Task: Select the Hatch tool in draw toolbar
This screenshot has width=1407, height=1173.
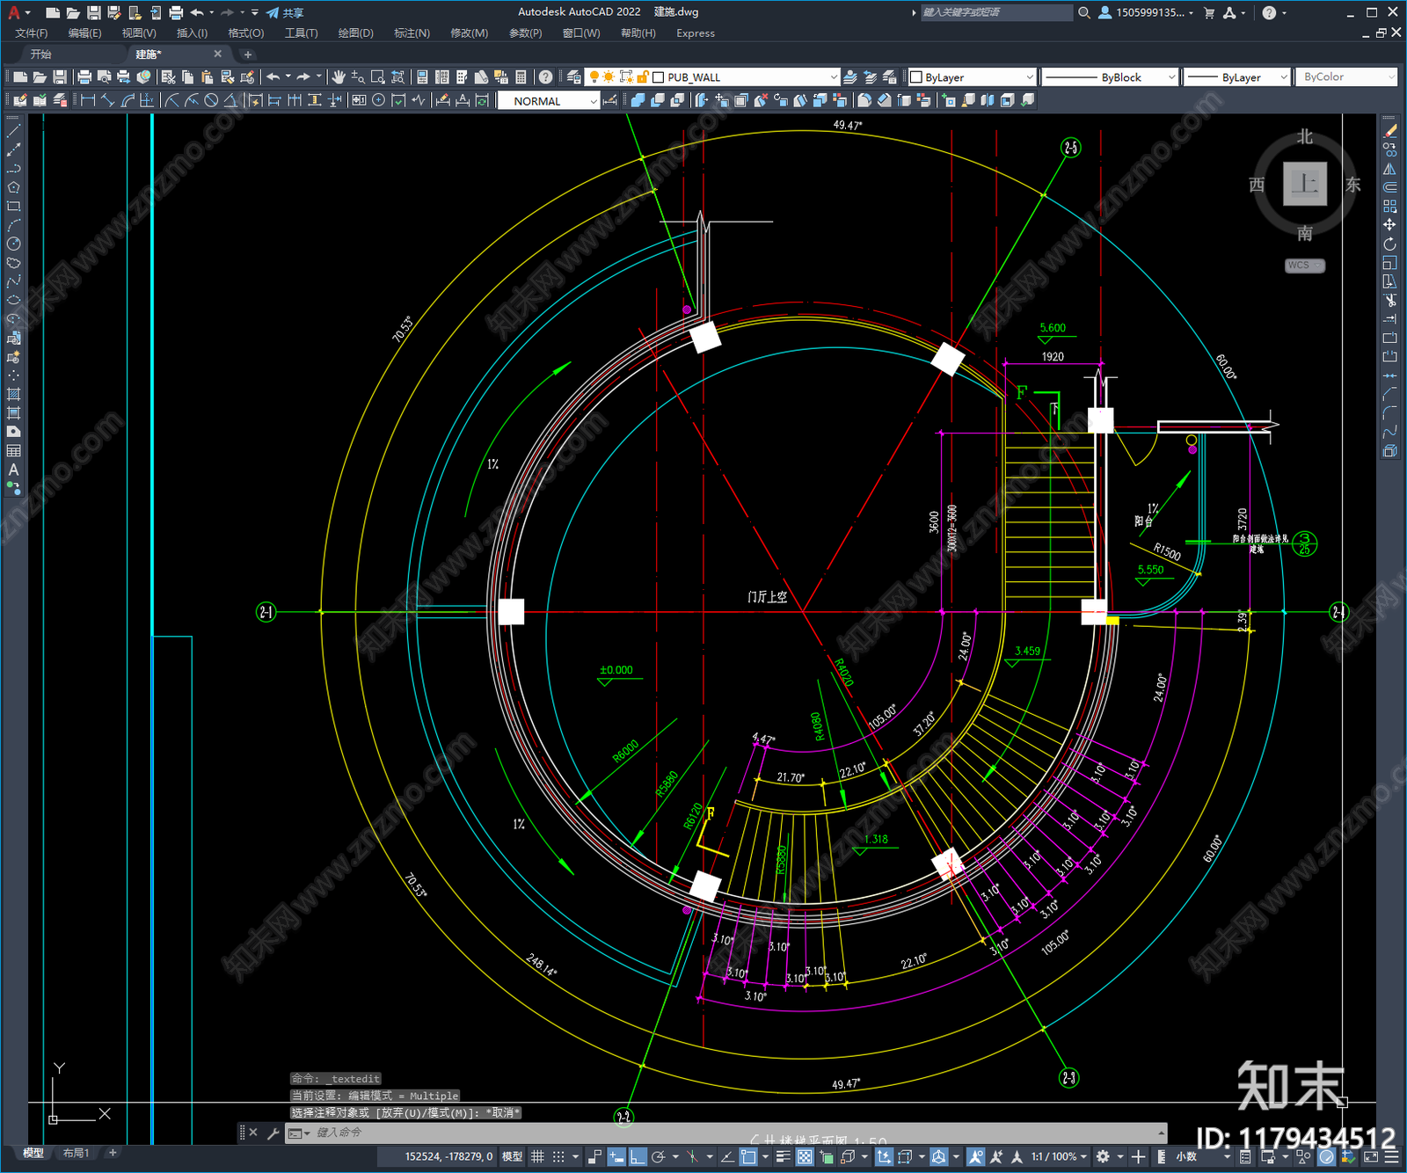Action: [13, 394]
